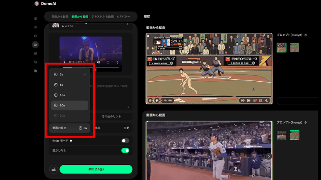Enter fullscreen on the uploaded video
321x180 pixels.
coord(108,62)
